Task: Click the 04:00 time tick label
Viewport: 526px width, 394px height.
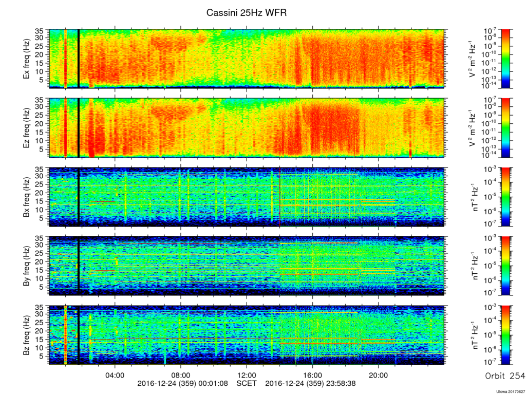Action: [x=115, y=374]
